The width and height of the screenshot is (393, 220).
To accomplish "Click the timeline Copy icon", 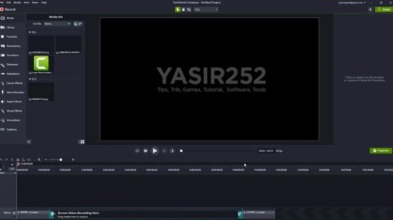I will (x=18, y=160).
